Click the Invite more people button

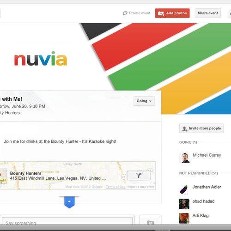click(201, 128)
